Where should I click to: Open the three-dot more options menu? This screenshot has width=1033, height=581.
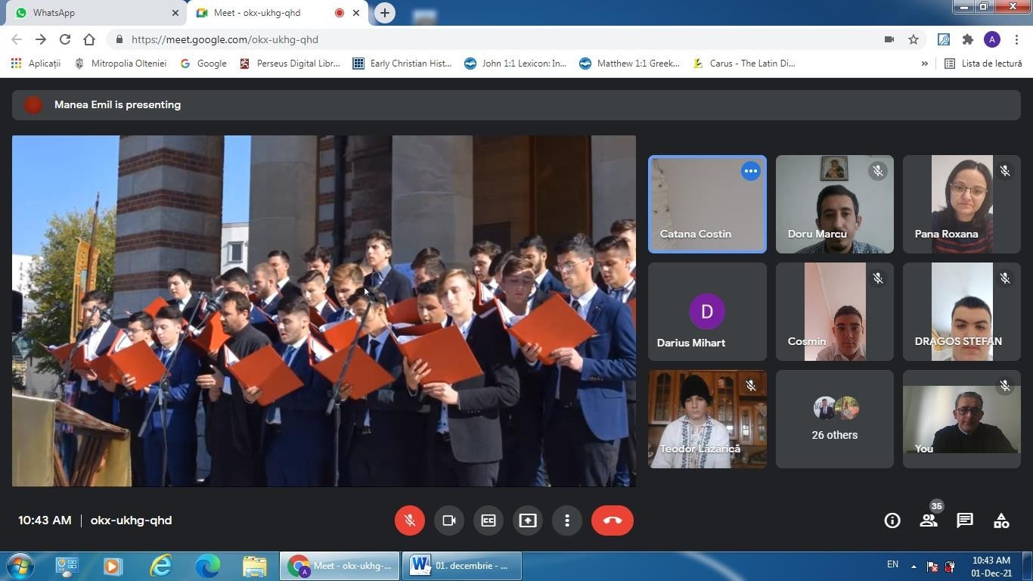[566, 520]
